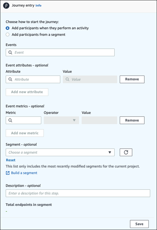Click the segment dropdown arrow
The width and height of the screenshot is (157, 230).
click(x=110, y=152)
